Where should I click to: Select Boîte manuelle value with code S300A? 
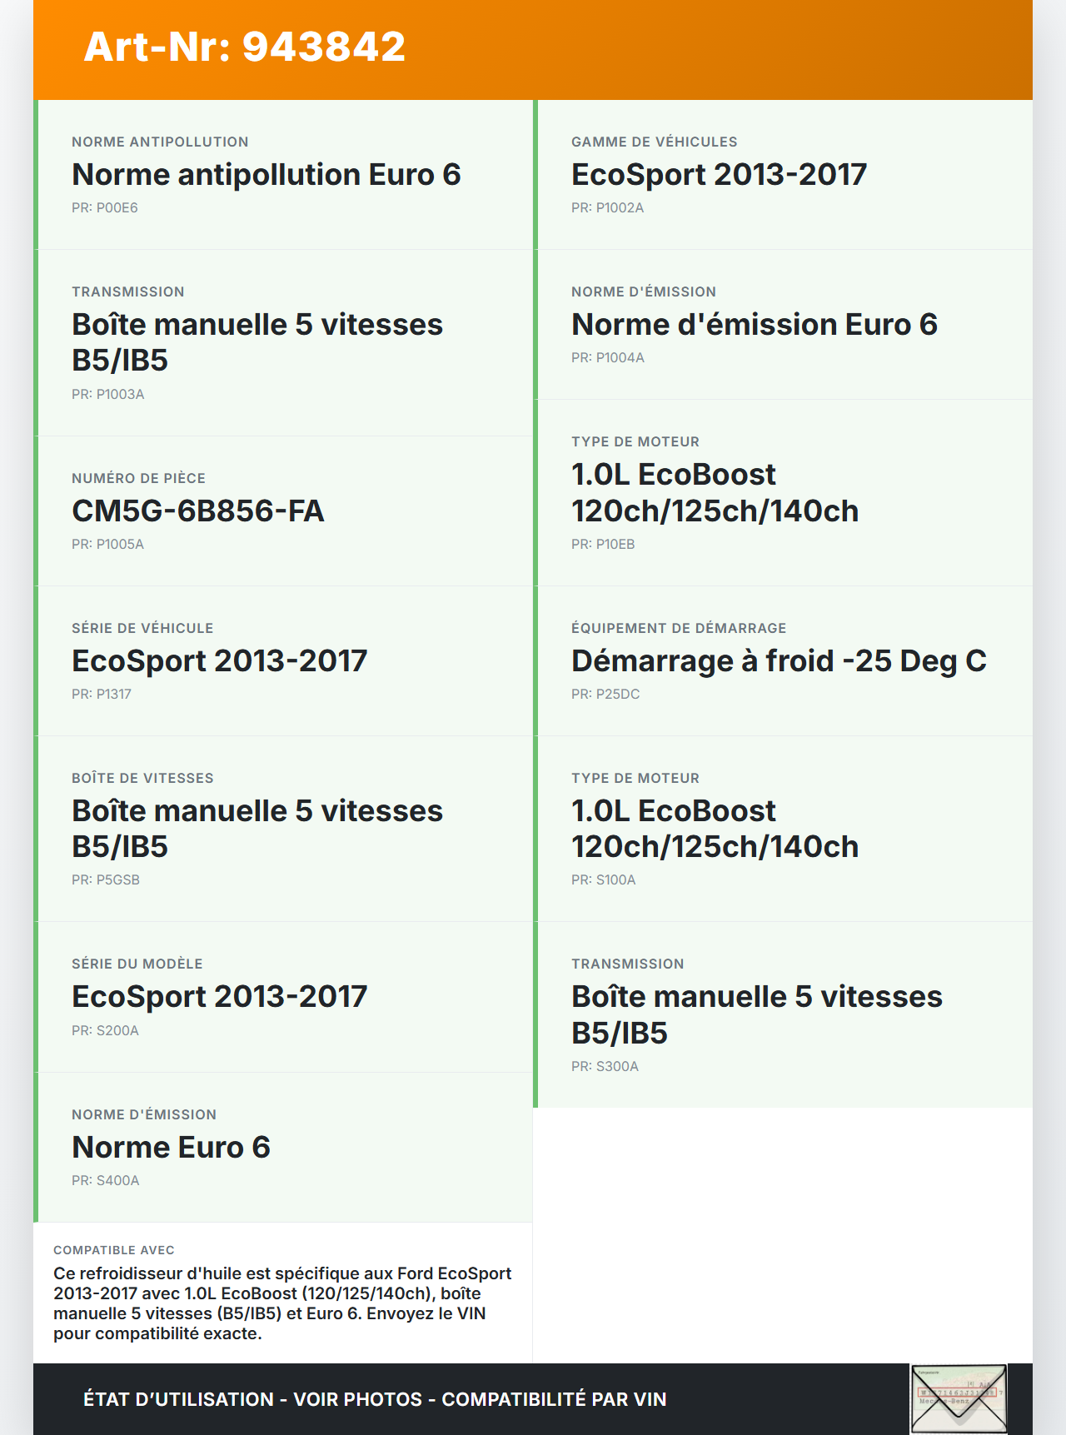(756, 1014)
